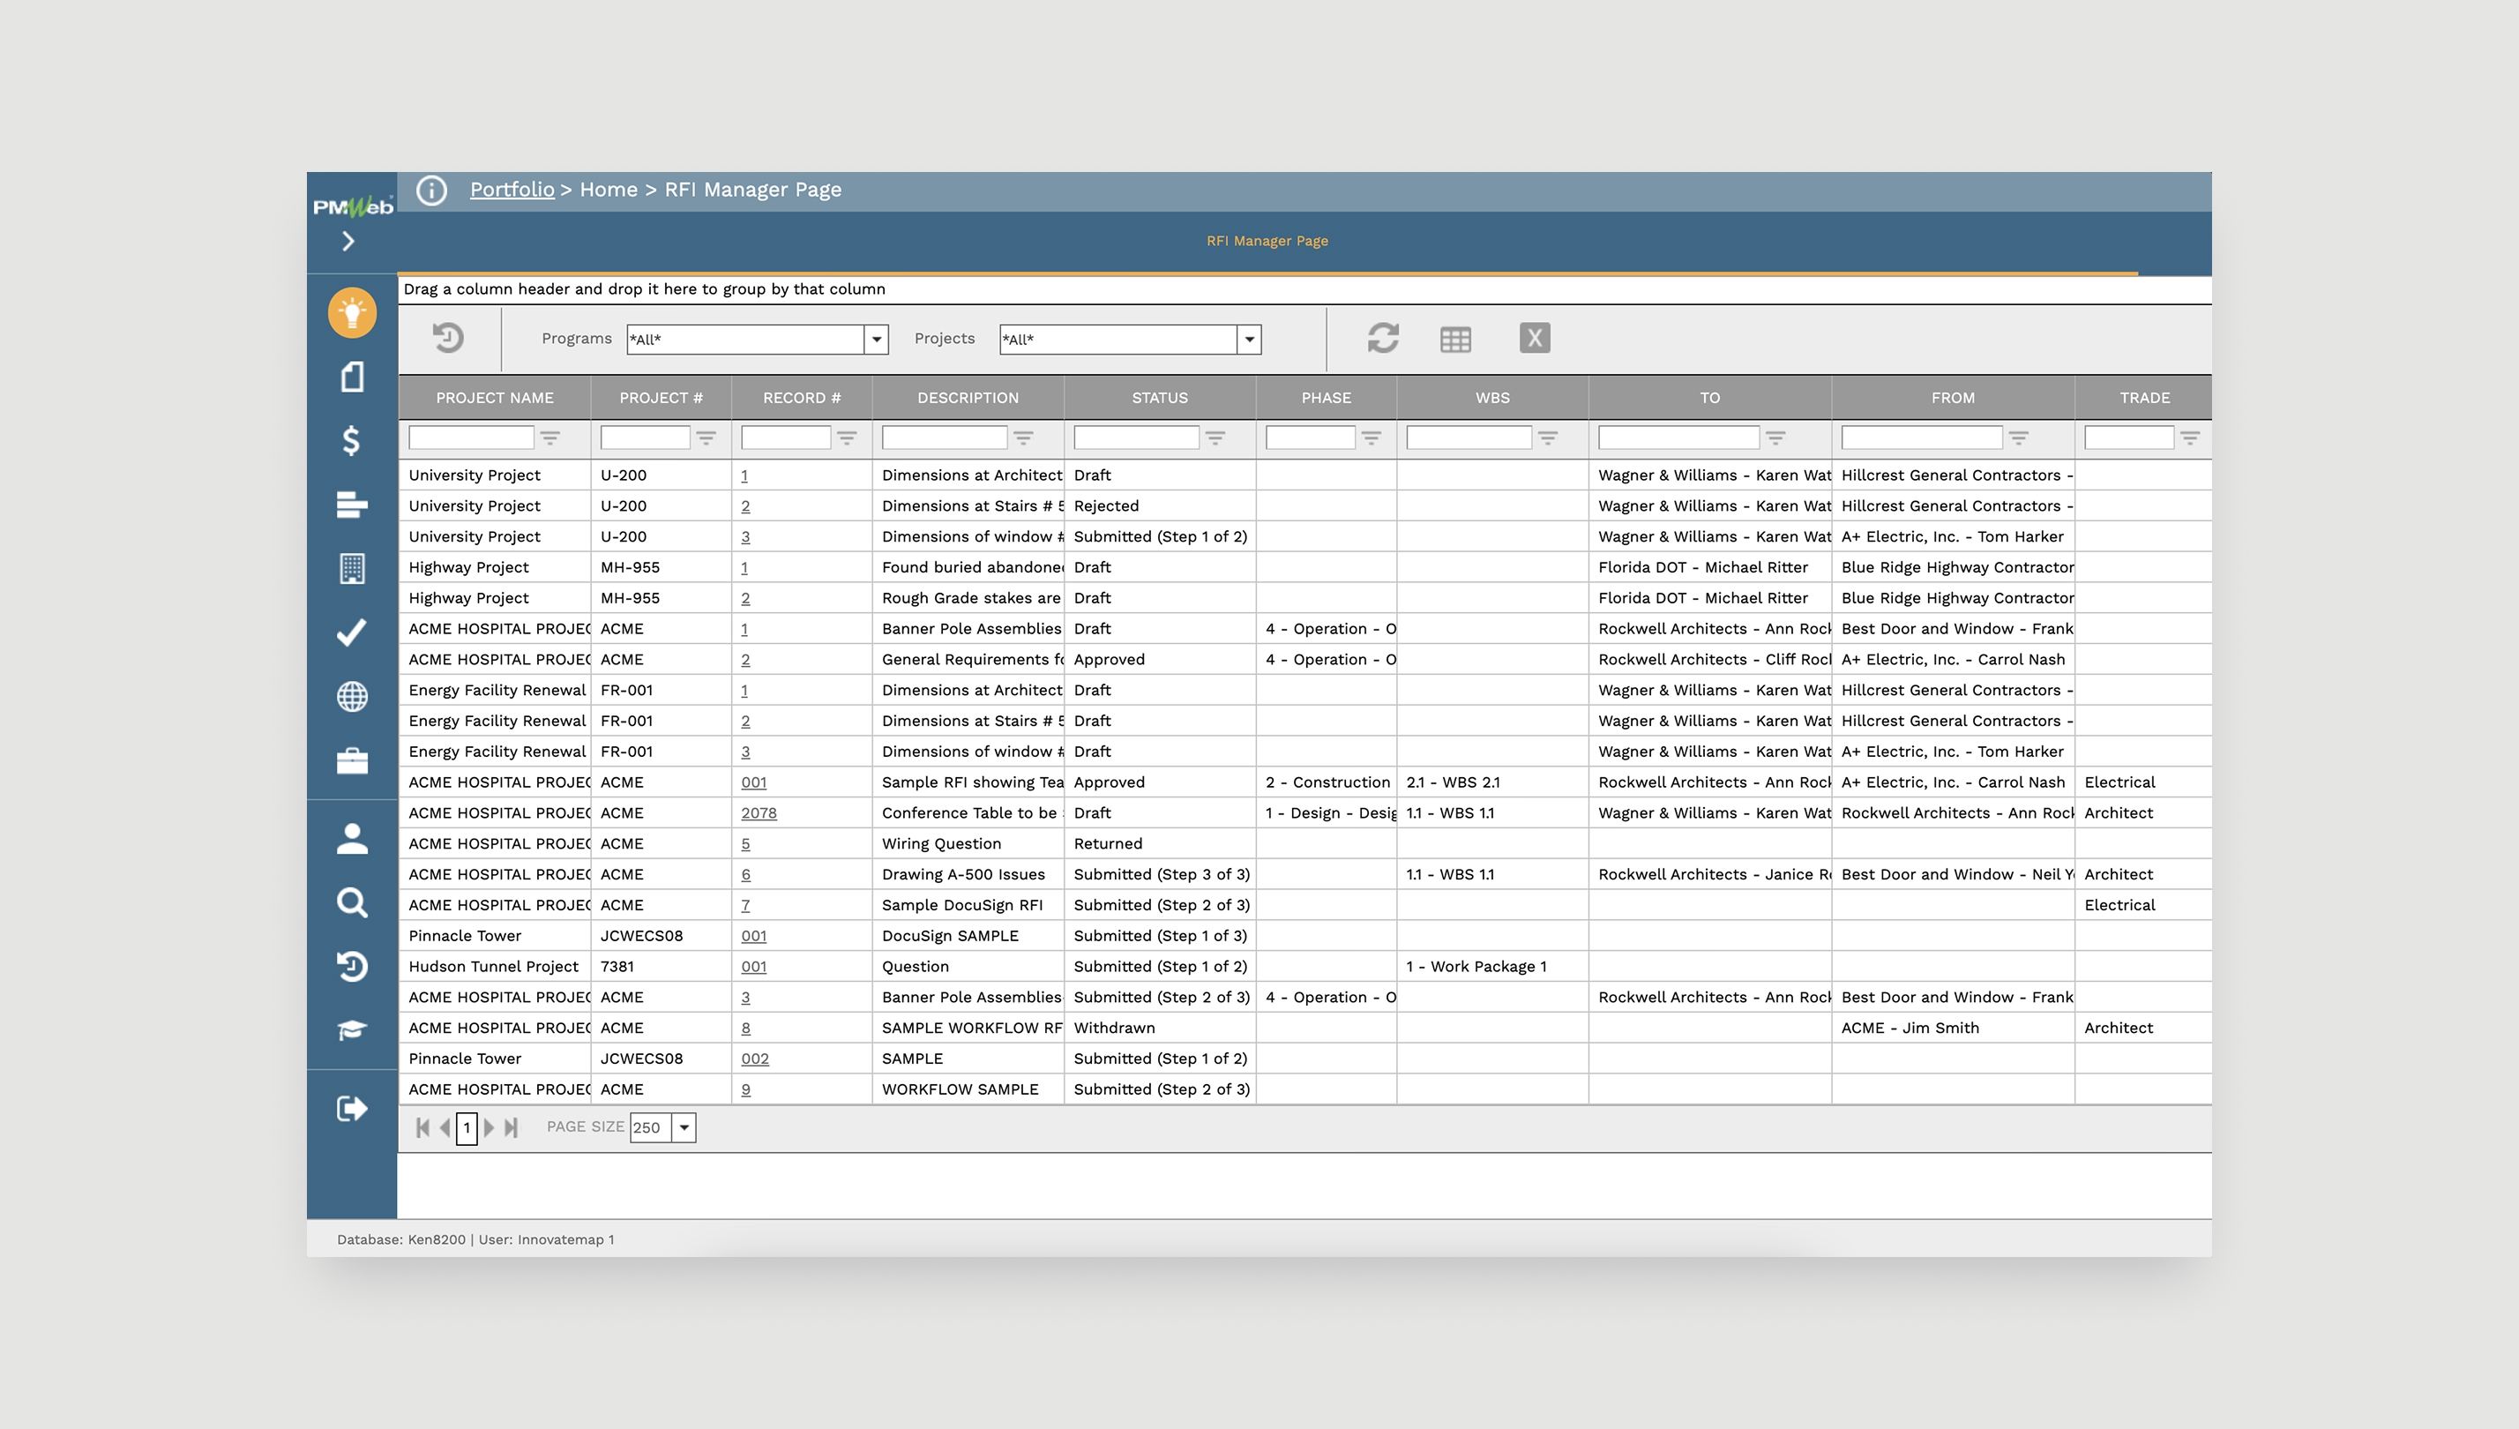Viewport: 2519px width, 1429px height.
Task: Sort by TRADE column header
Action: tap(2144, 398)
